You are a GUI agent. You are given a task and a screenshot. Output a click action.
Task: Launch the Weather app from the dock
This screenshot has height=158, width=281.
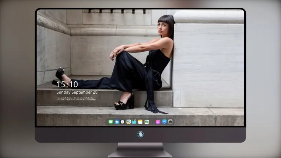click(117, 122)
